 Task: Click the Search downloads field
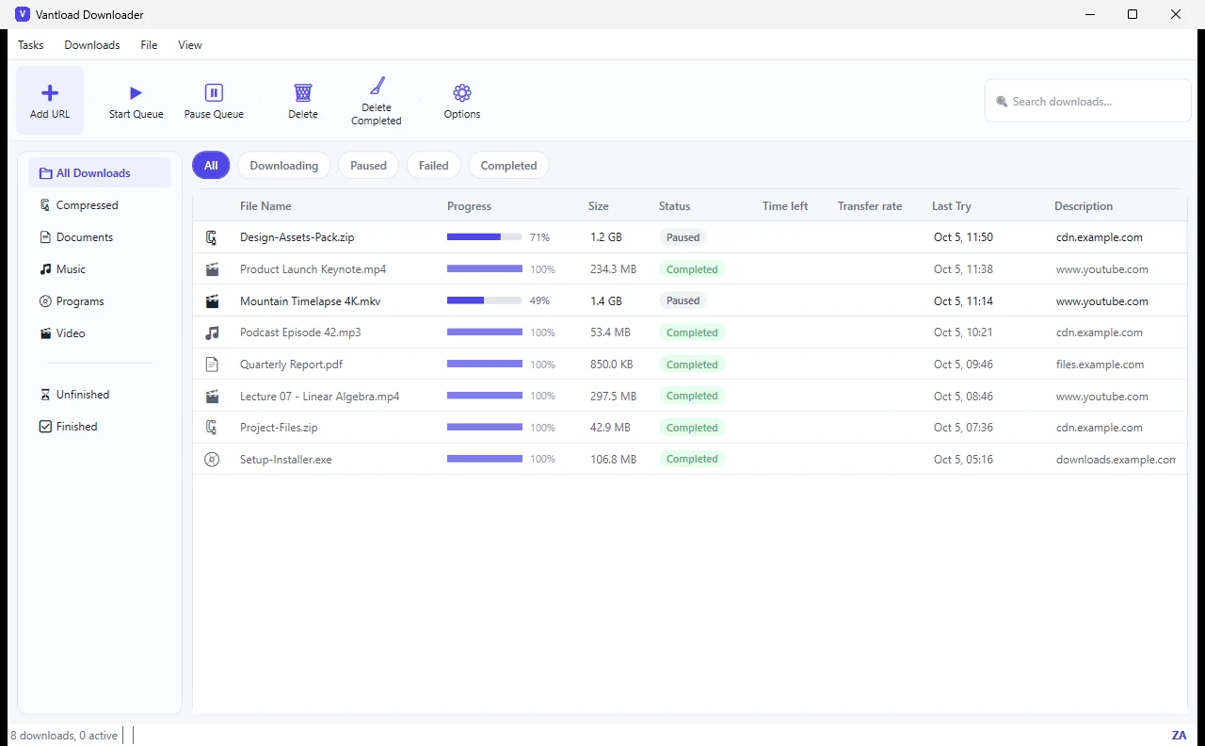coord(1088,101)
